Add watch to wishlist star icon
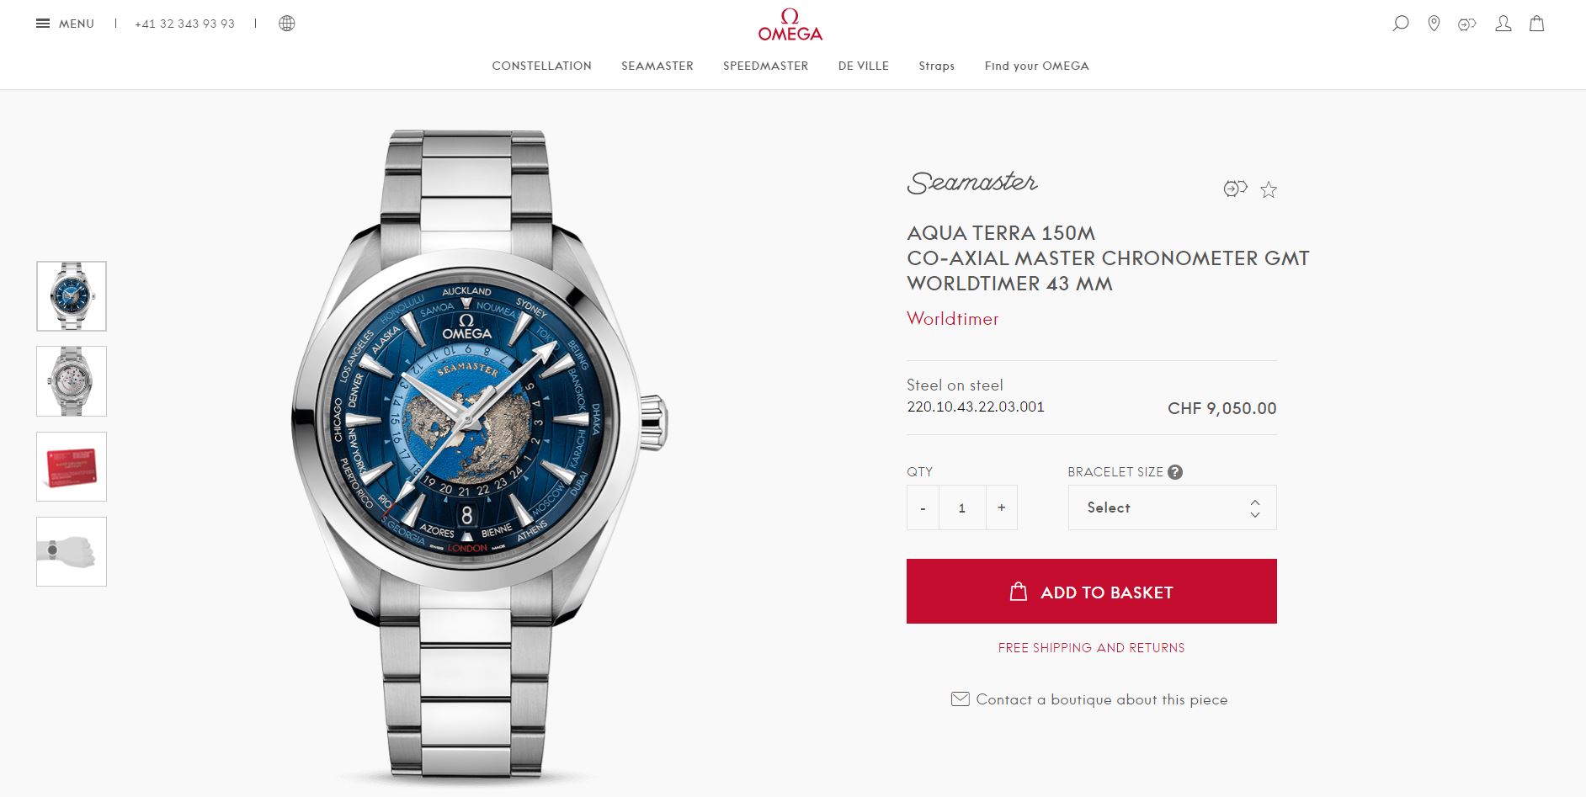The image size is (1586, 797). [x=1269, y=189]
